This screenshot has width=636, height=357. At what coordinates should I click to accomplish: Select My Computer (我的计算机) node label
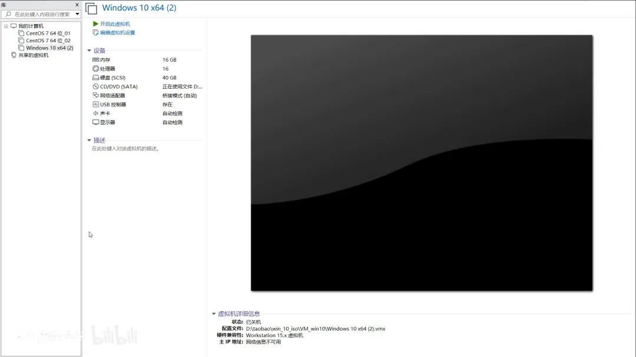(31, 26)
